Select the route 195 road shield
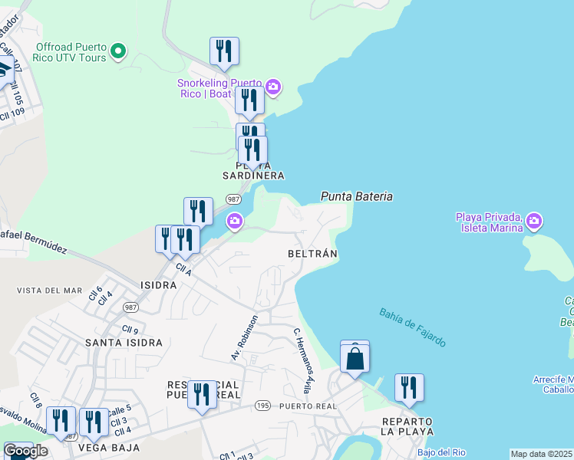 click(263, 406)
